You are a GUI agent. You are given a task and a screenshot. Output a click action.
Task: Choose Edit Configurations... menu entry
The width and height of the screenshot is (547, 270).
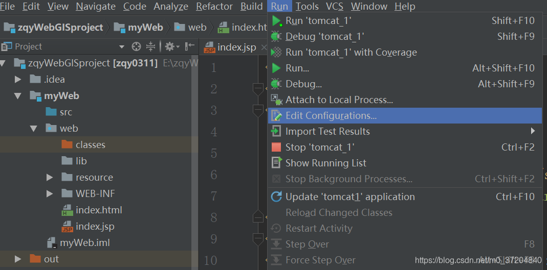[405, 115]
